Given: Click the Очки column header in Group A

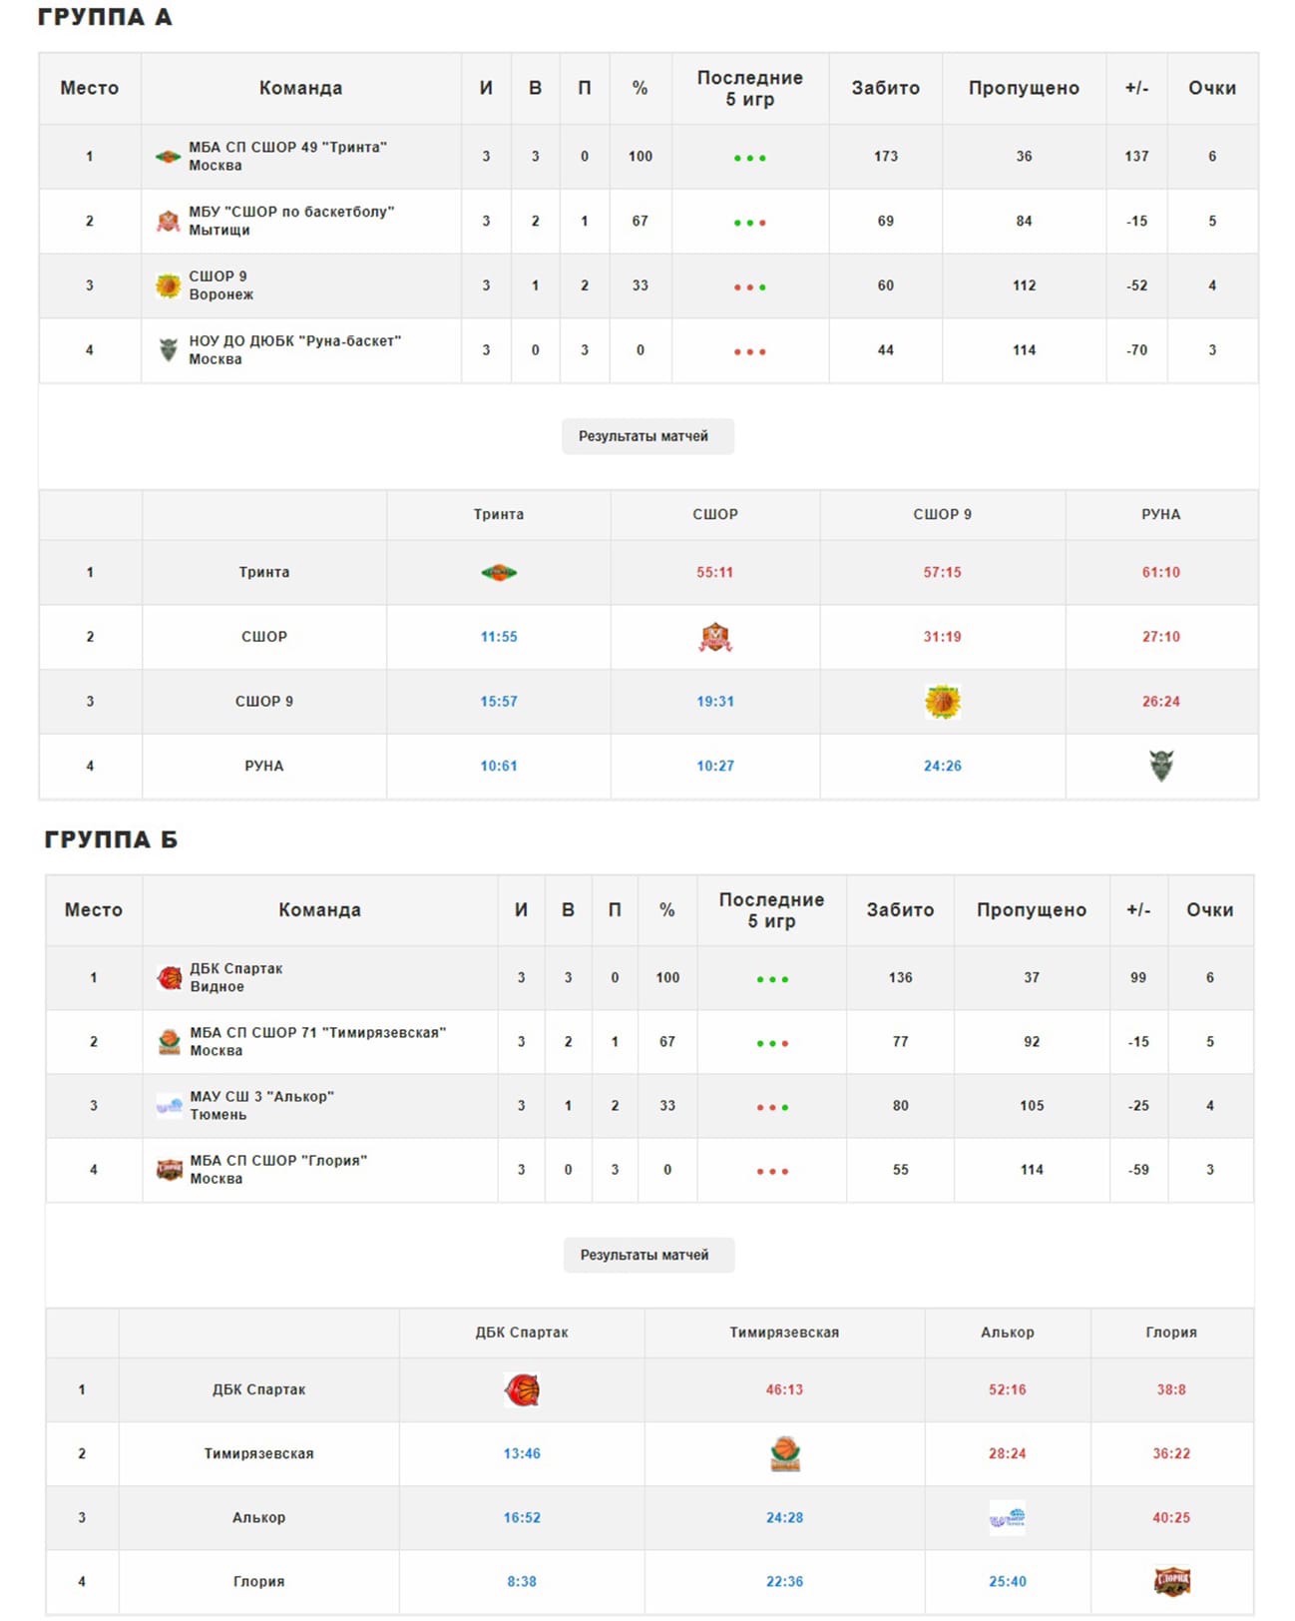Looking at the screenshot, I should coord(1211,88).
